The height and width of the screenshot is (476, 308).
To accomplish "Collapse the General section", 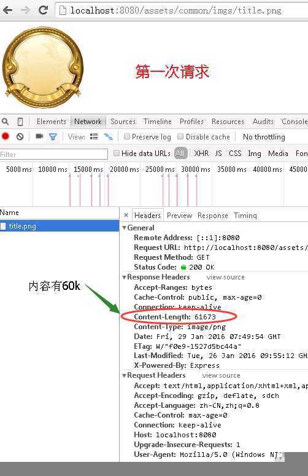I will click(x=125, y=228).
